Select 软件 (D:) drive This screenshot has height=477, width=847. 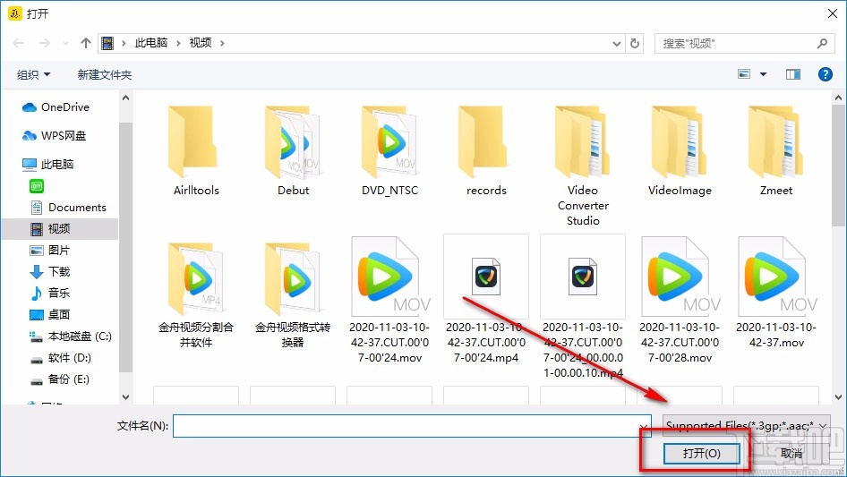[x=60, y=358]
